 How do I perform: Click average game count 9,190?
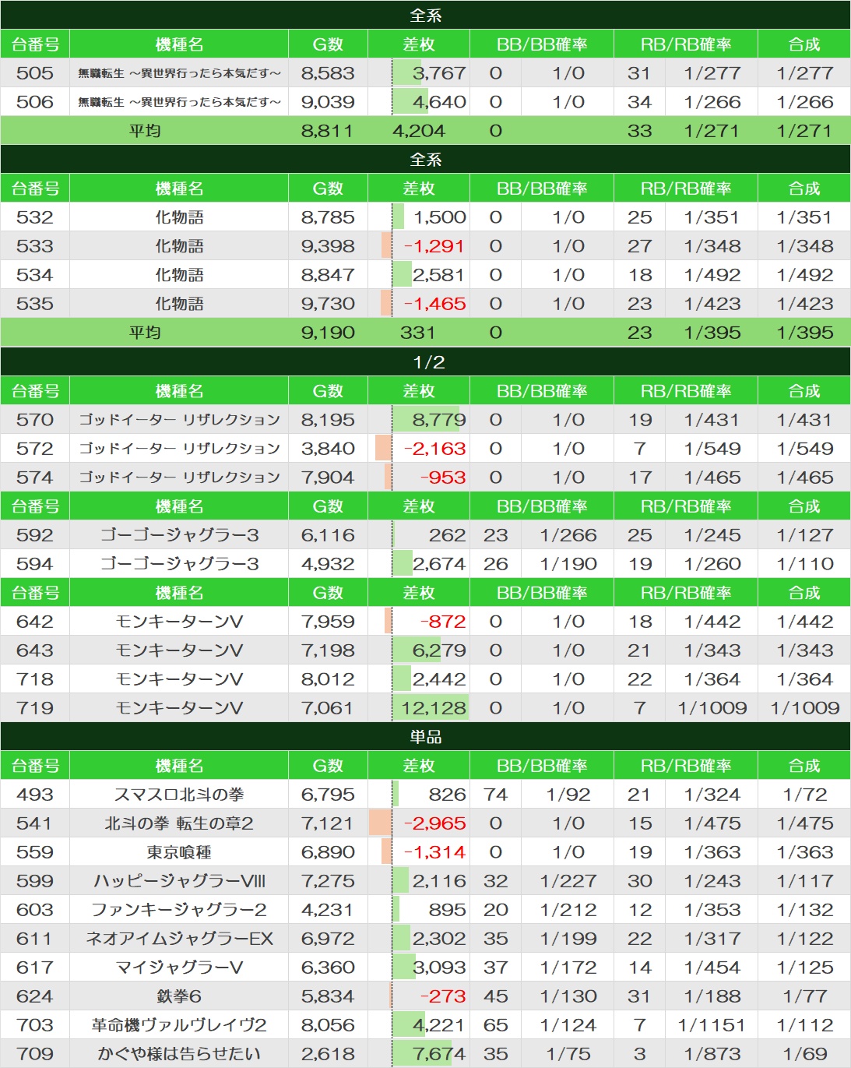328,333
